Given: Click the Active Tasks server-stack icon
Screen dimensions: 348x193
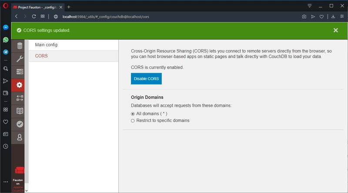Looking at the screenshot, I should coord(19,72).
